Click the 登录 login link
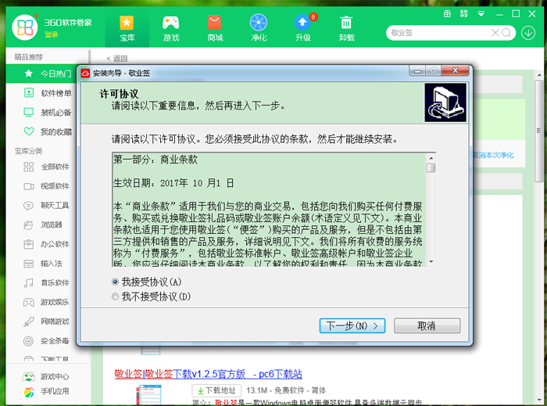 (52, 34)
